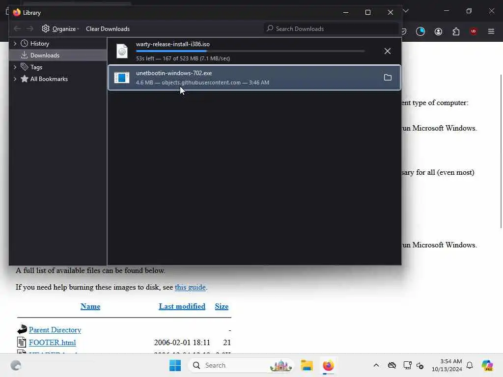
Task: Open the Parent Directory link
Action: pos(55,330)
